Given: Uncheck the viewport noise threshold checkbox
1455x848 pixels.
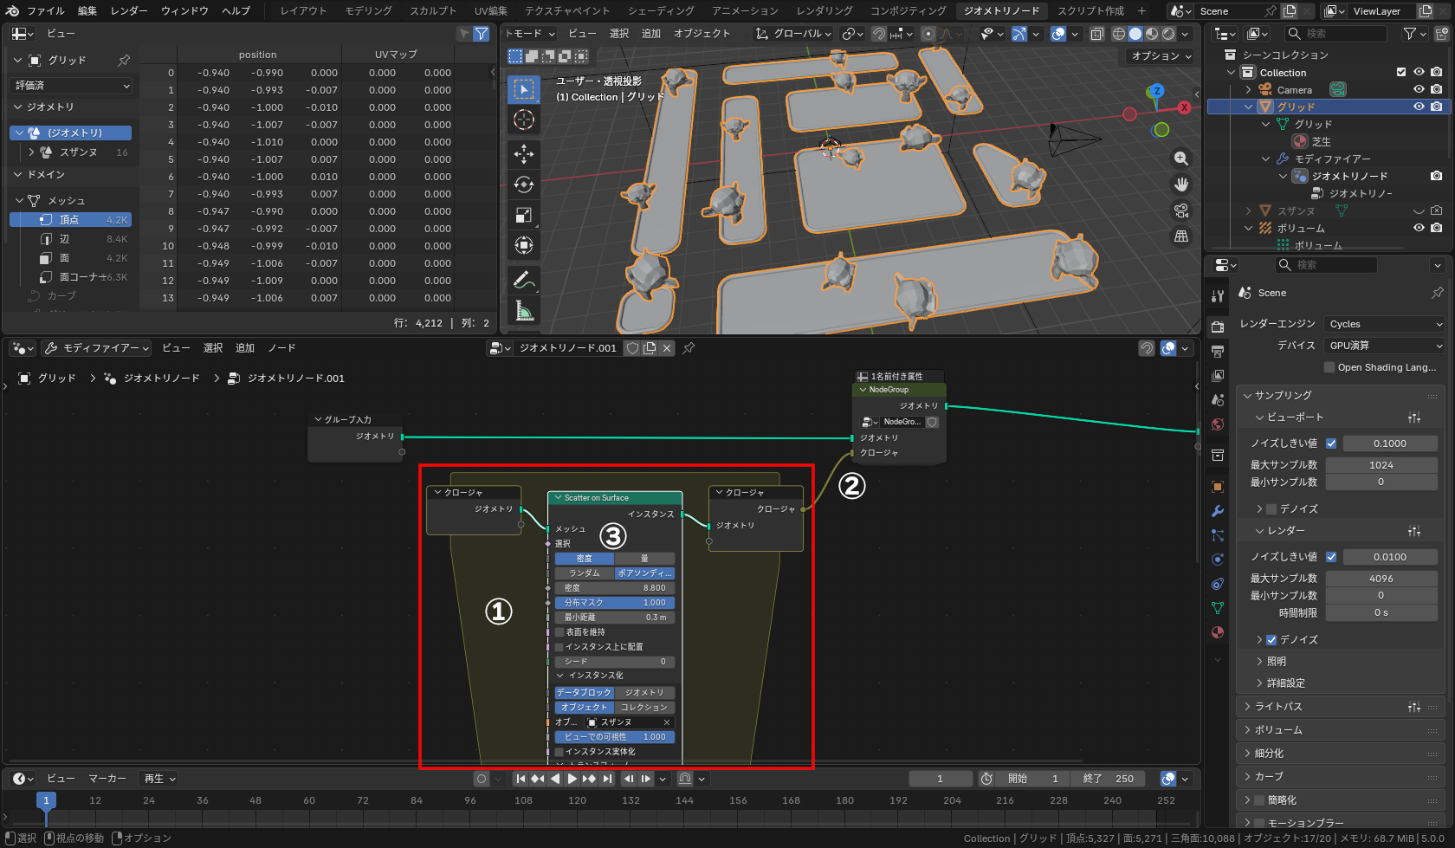Looking at the screenshot, I should tap(1331, 443).
